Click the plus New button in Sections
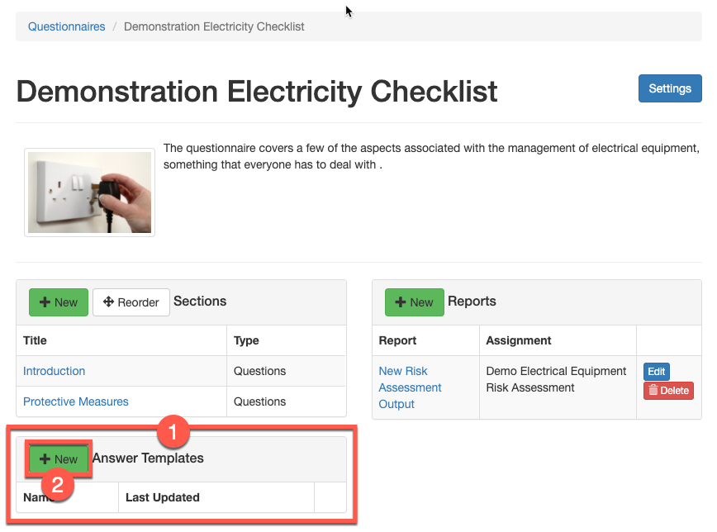This screenshot has width=717, height=532. (59, 302)
